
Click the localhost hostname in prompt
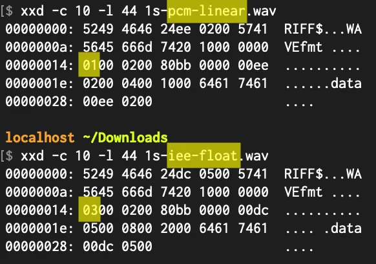click(40, 137)
